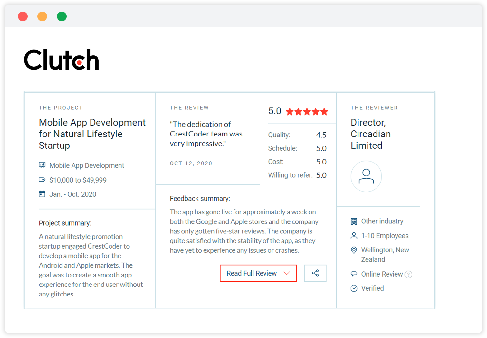This screenshot has width=487, height=338.
Task: Click the Online Review help question mark
Action: pyautogui.click(x=408, y=275)
